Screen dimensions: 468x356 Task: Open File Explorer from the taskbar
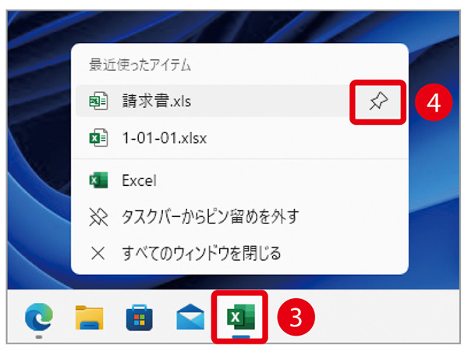point(89,318)
